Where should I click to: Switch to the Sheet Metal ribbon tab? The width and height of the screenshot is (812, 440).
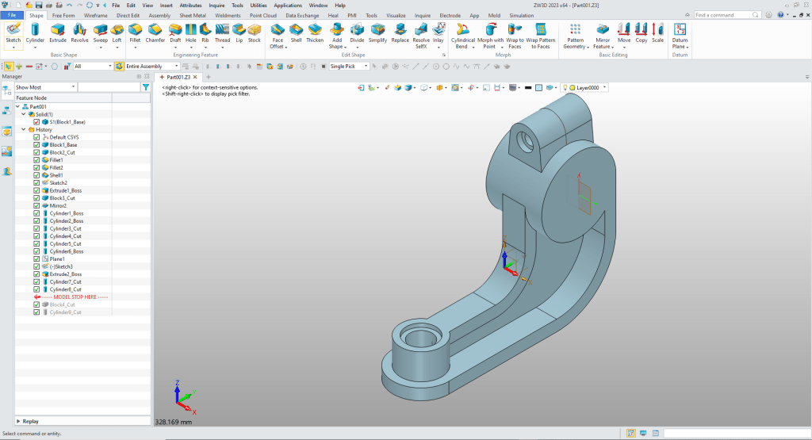coord(191,15)
